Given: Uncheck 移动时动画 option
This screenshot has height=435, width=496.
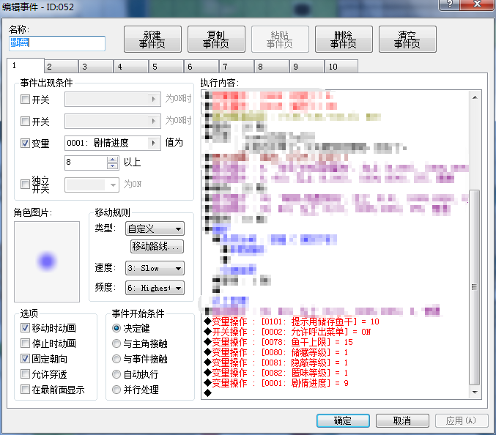Looking at the screenshot, I should [25, 328].
